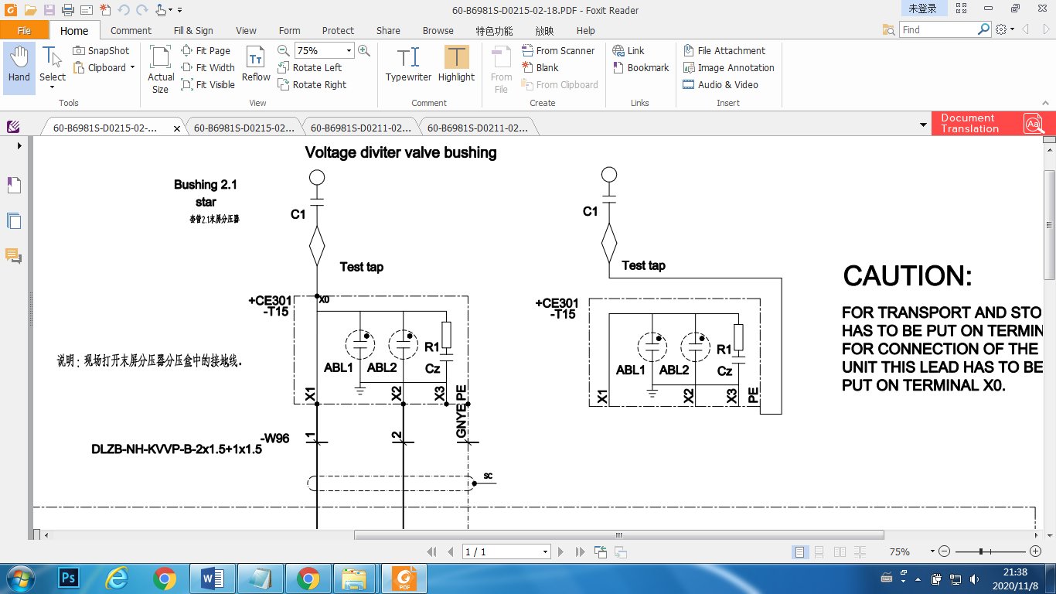Create PDF From Scanner

558,50
